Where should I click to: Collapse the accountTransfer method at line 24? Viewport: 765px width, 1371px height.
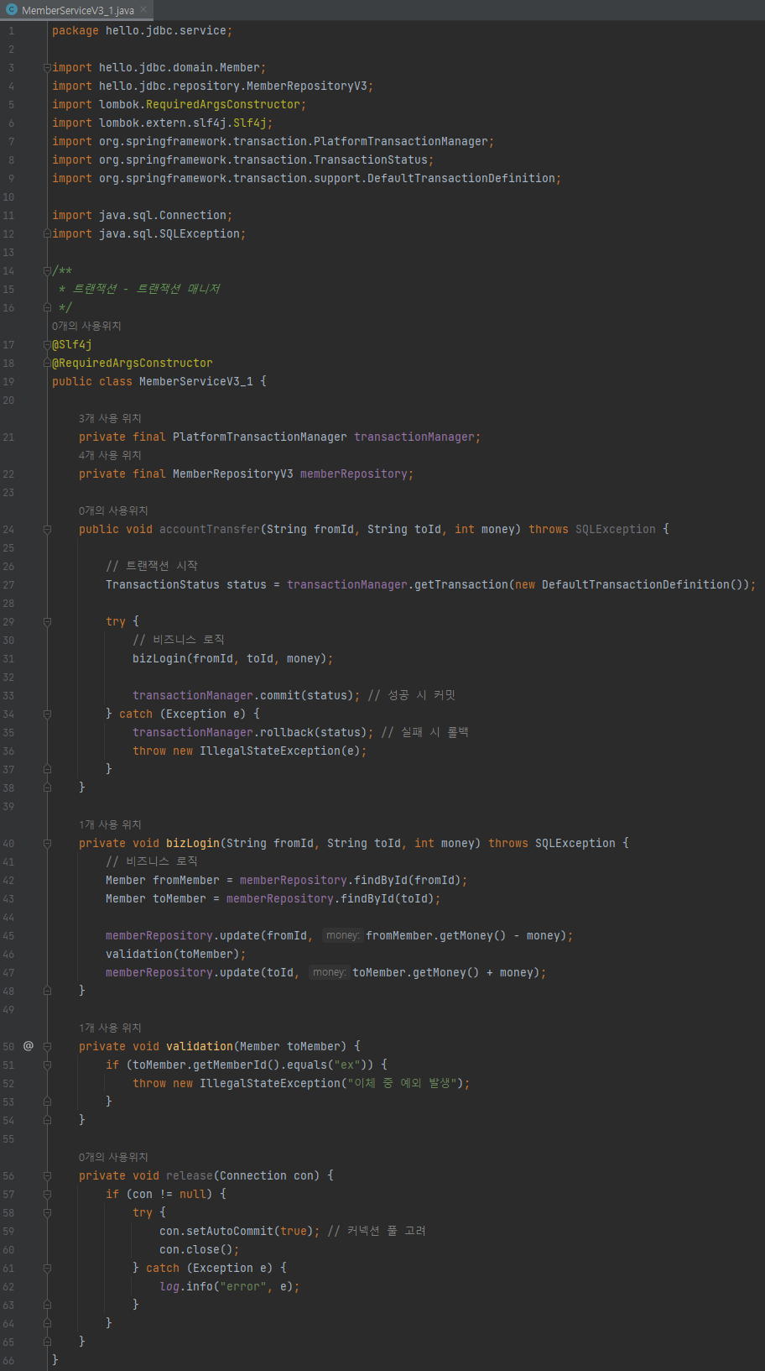(x=47, y=530)
